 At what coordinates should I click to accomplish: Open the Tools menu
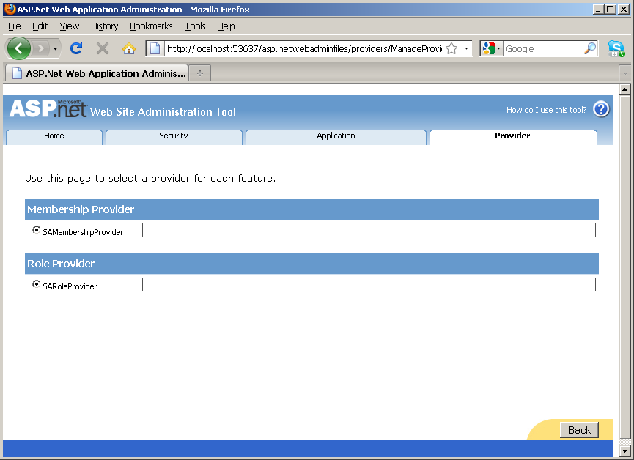(195, 26)
